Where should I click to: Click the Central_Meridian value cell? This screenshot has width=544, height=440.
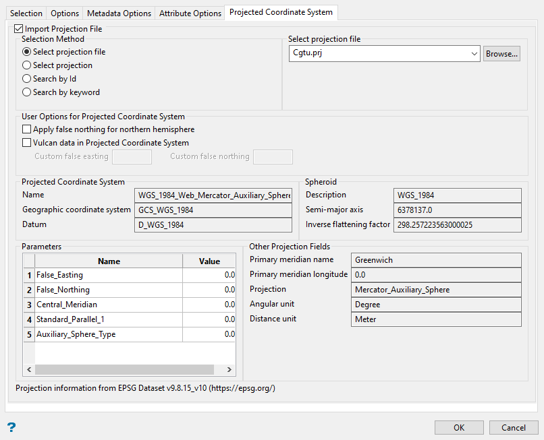point(209,305)
